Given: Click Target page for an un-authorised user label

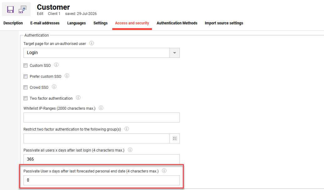Looking at the screenshot, I should pyautogui.click(x=55, y=44).
